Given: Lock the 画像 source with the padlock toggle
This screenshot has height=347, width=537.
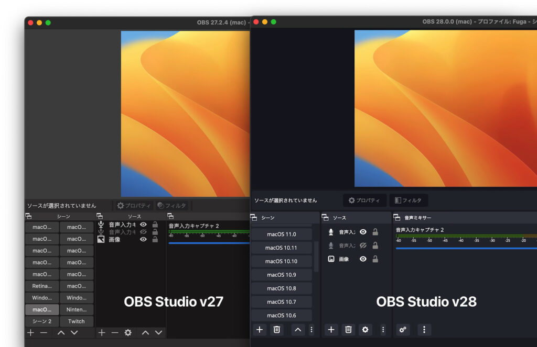Looking at the screenshot, I should (x=375, y=259).
